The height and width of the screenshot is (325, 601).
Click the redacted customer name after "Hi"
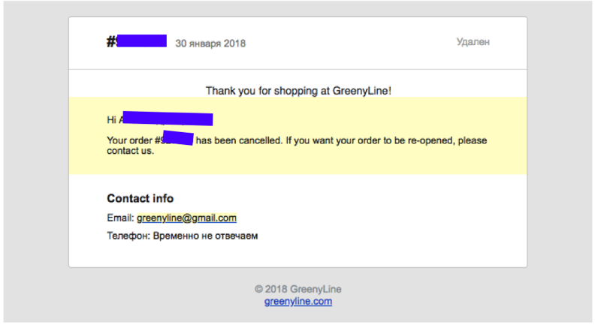click(x=168, y=119)
